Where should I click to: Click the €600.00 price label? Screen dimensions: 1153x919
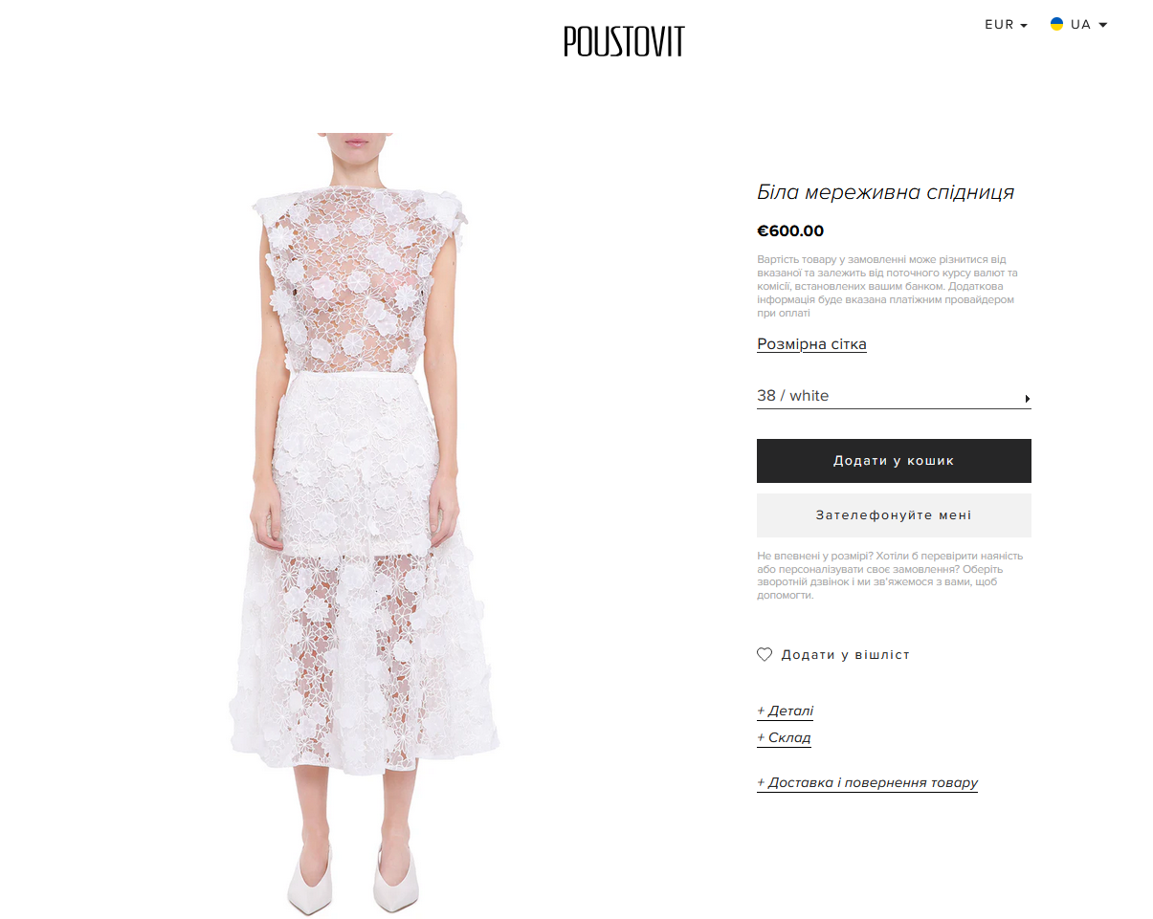pyautogui.click(x=790, y=231)
